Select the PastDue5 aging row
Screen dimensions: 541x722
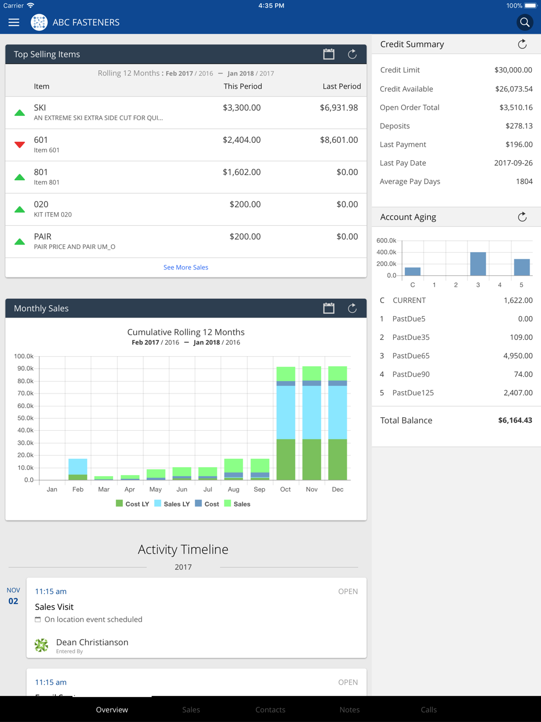[x=456, y=319]
